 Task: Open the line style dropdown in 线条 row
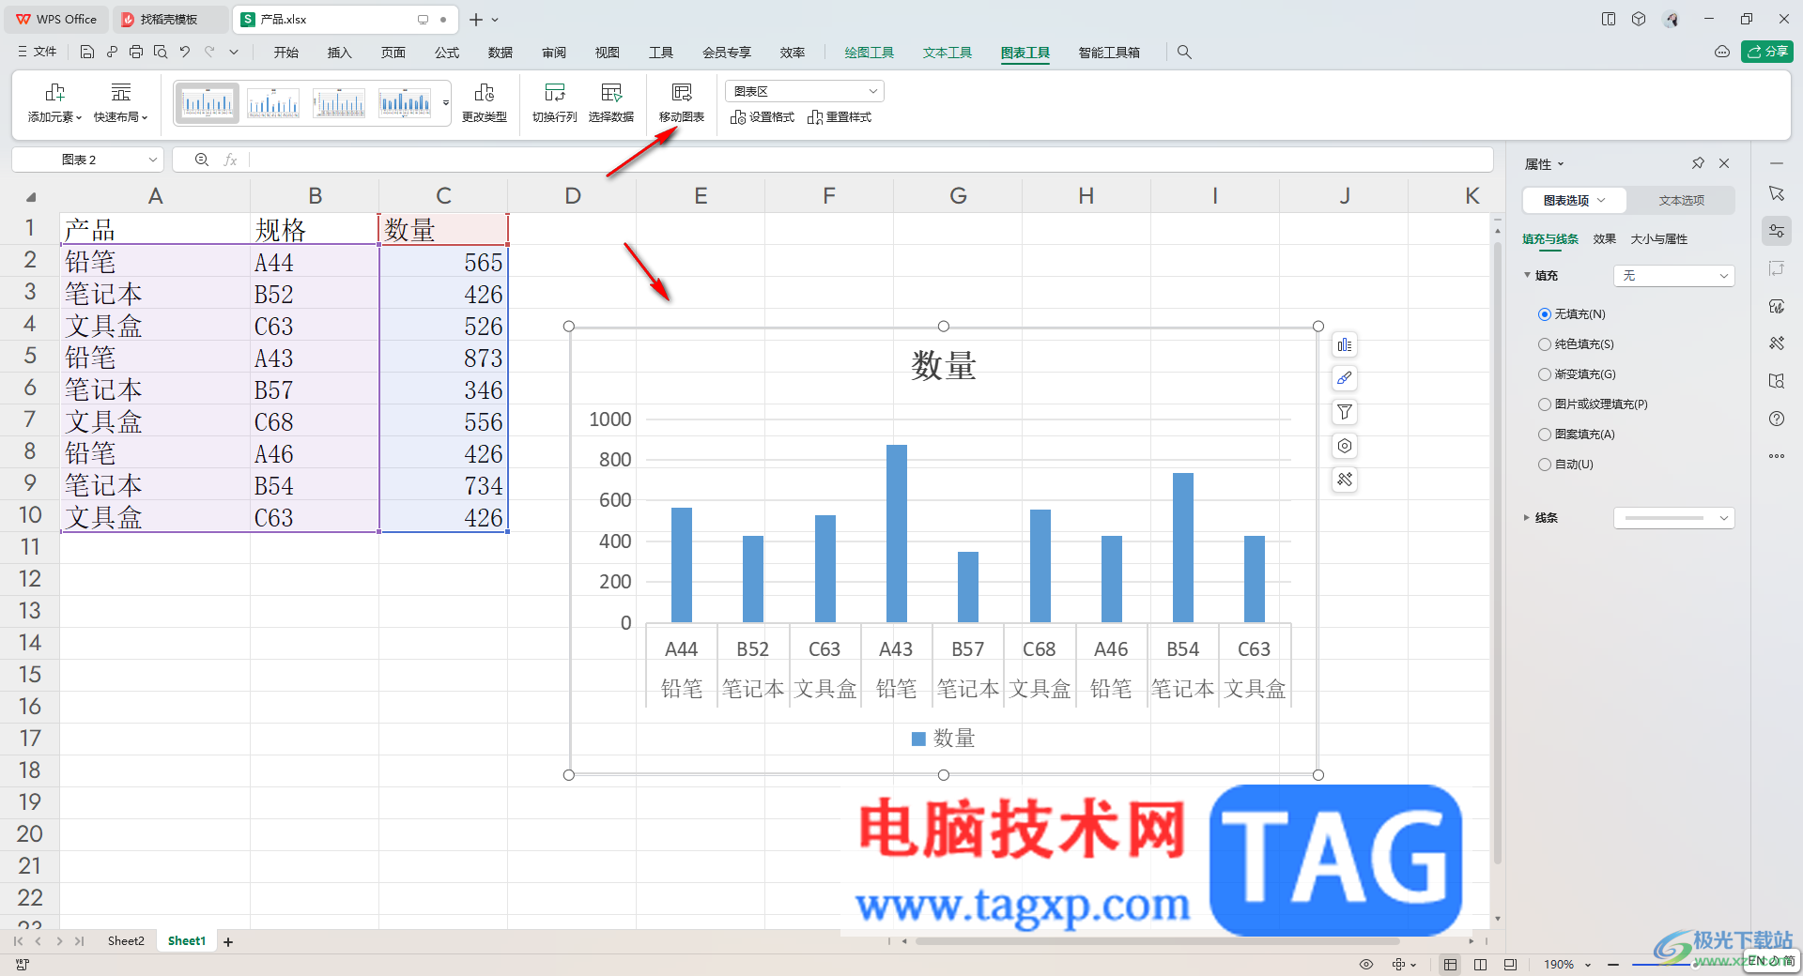1673,517
